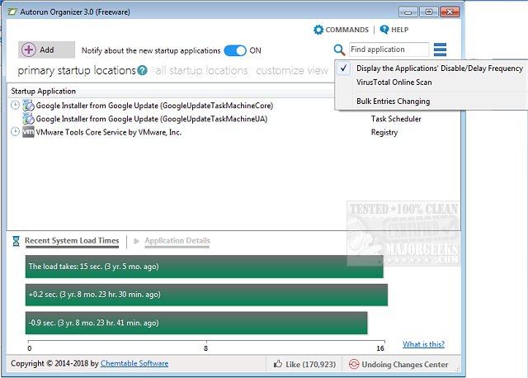
Task: Click the Startup Application column header
Action: (46, 91)
